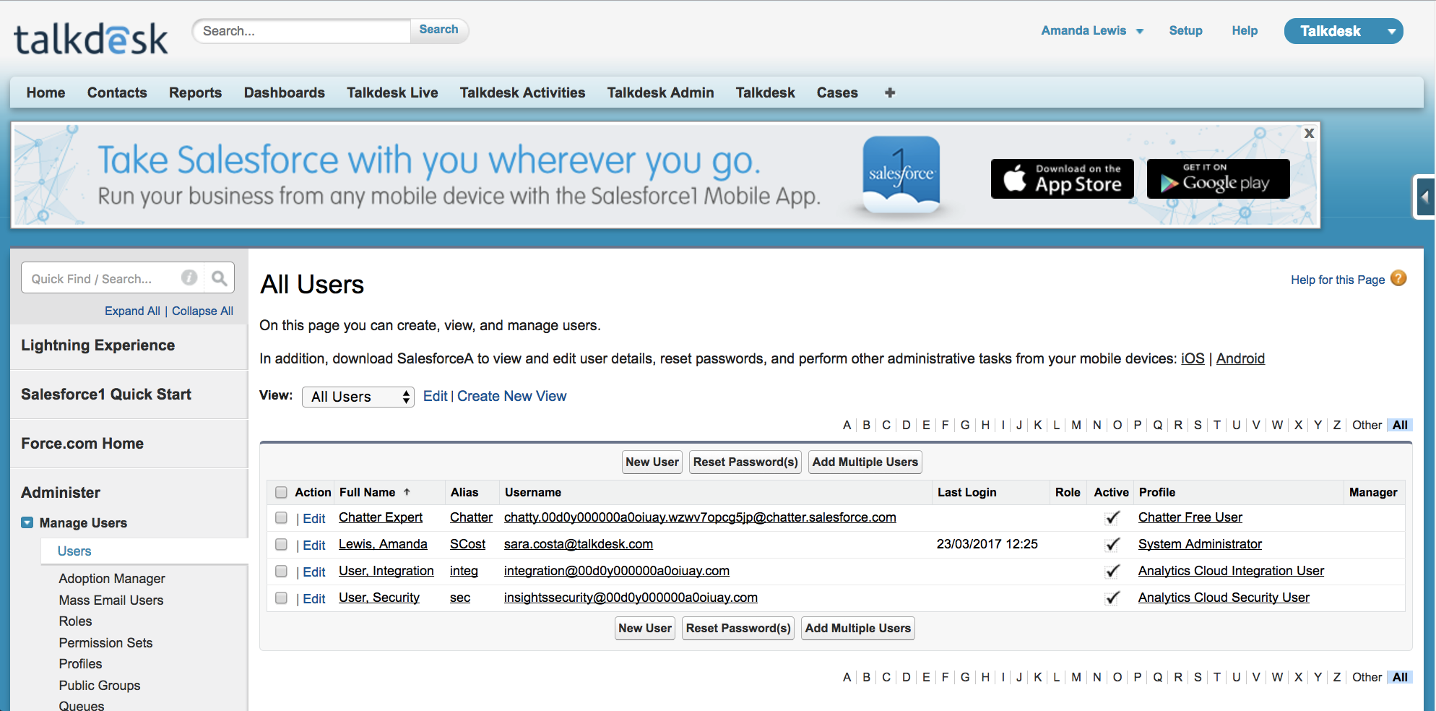Open the Android download link

(1240, 358)
